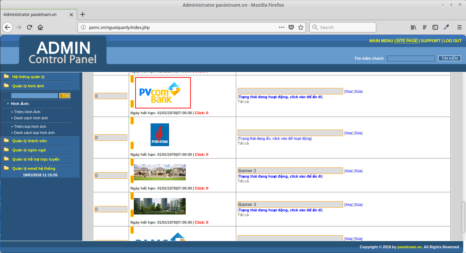Activate the hidden PetroVietnam image status
The width and height of the screenshot is (466, 253).
coord(274,138)
